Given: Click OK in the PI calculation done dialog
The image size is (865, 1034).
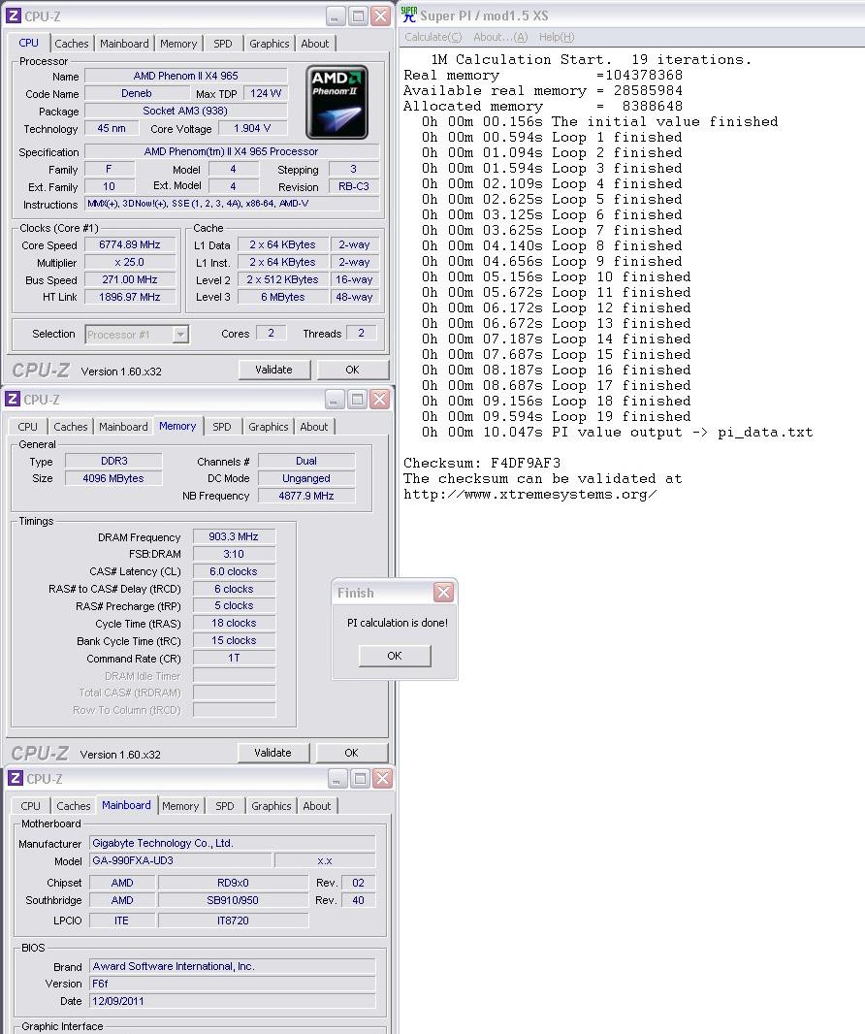Looking at the screenshot, I should 395,656.
